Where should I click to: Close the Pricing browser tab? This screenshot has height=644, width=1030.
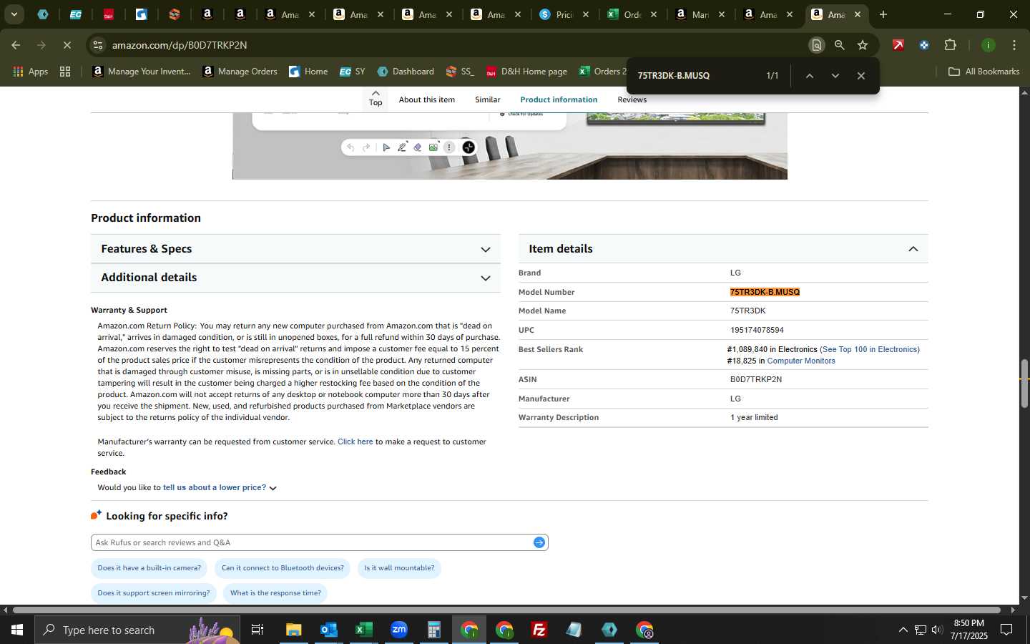(586, 14)
